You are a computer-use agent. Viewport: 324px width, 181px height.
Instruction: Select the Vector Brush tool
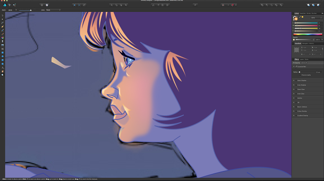2,34
